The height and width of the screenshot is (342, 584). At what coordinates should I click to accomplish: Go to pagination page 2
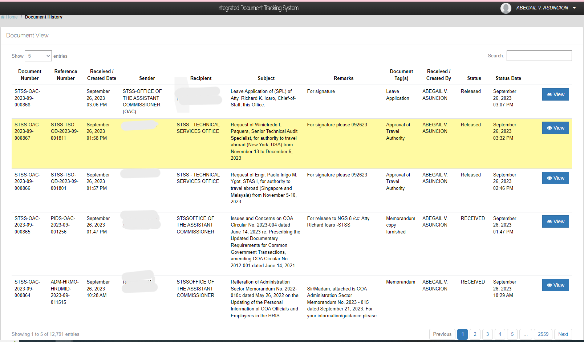tap(475, 334)
